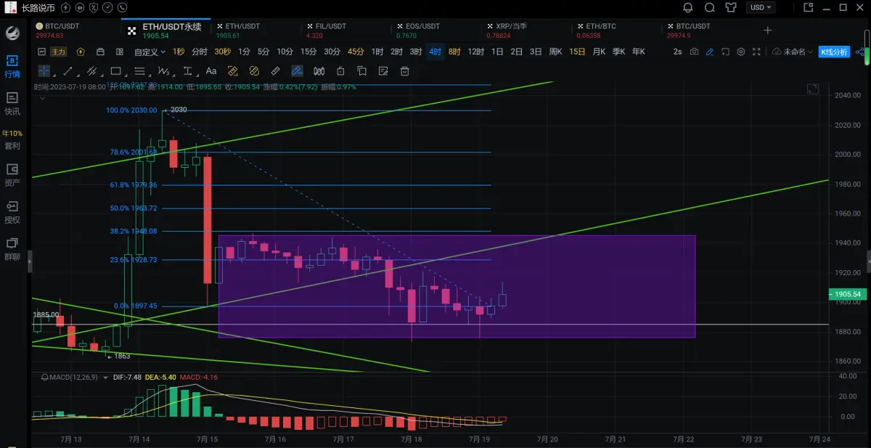The height and width of the screenshot is (448, 871).
Task: Select the trend line drawing tool
Action: (68, 71)
